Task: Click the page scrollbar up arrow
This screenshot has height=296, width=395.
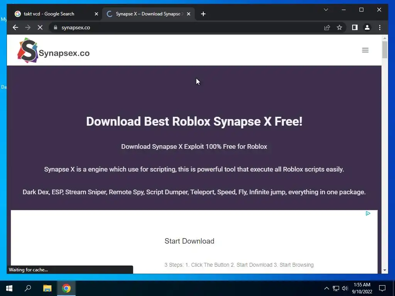Action: 385,38
